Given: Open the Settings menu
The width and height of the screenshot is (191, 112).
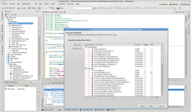Looking at the screenshot, I should 70,4.
